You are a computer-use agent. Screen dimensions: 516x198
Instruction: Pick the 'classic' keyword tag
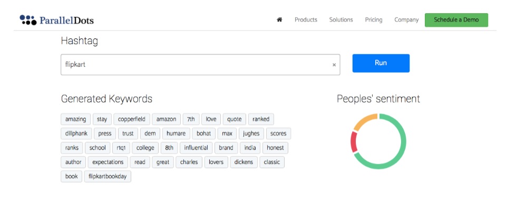272,162
